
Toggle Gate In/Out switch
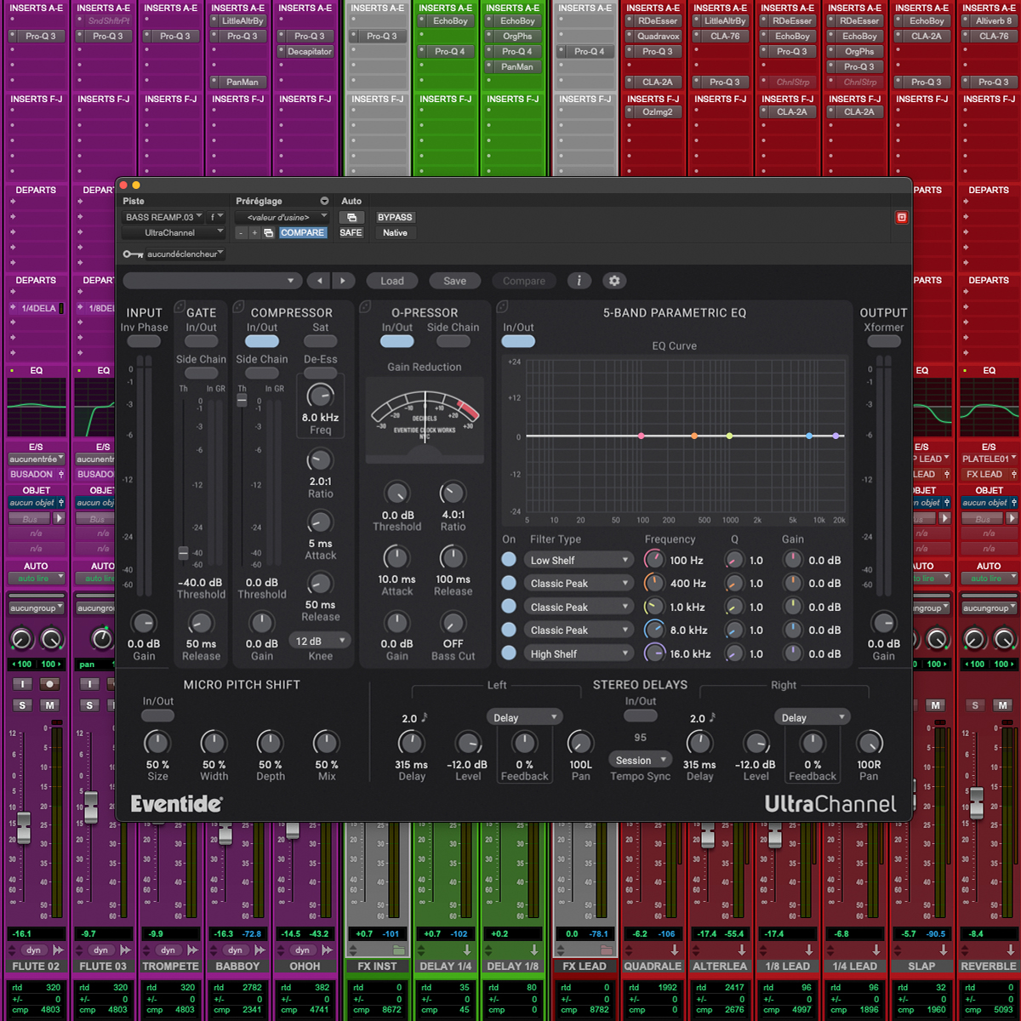202,342
